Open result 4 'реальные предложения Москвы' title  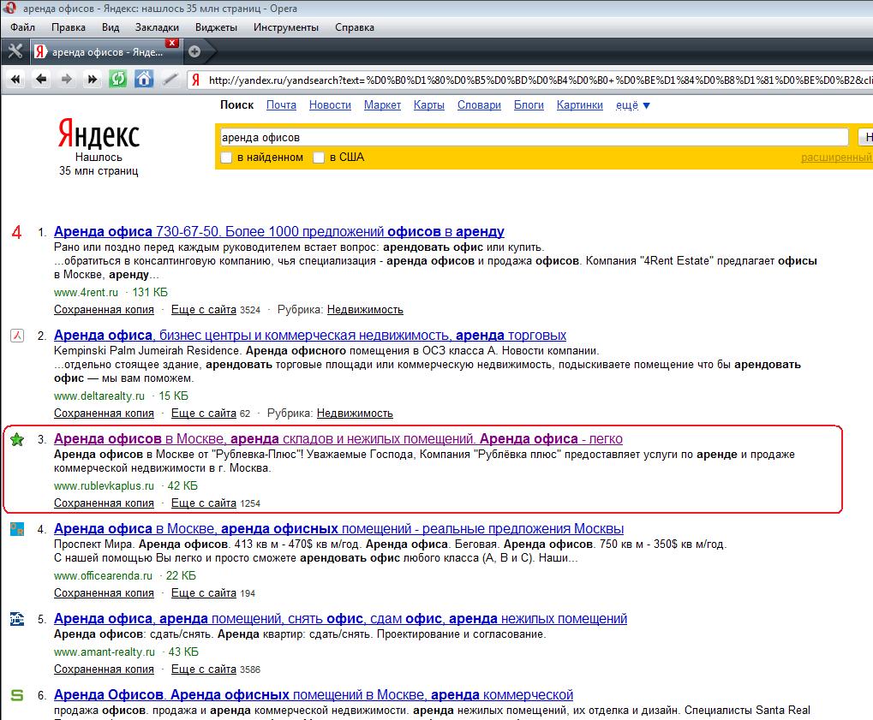tap(338, 528)
